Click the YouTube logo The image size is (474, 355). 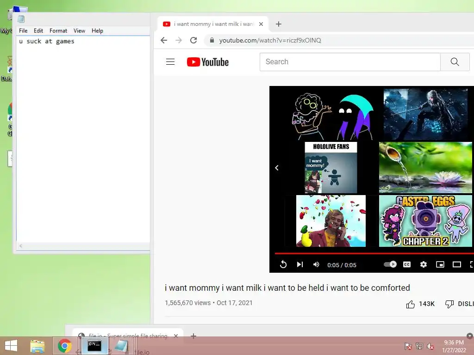pyautogui.click(x=208, y=62)
